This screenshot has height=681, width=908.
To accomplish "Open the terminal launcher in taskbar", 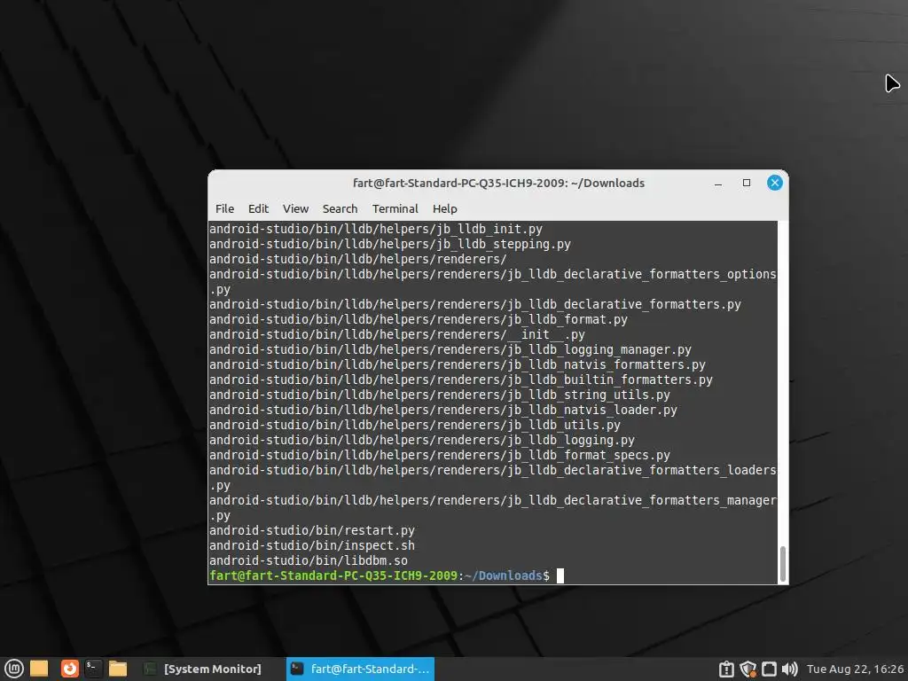I will 93,669.
